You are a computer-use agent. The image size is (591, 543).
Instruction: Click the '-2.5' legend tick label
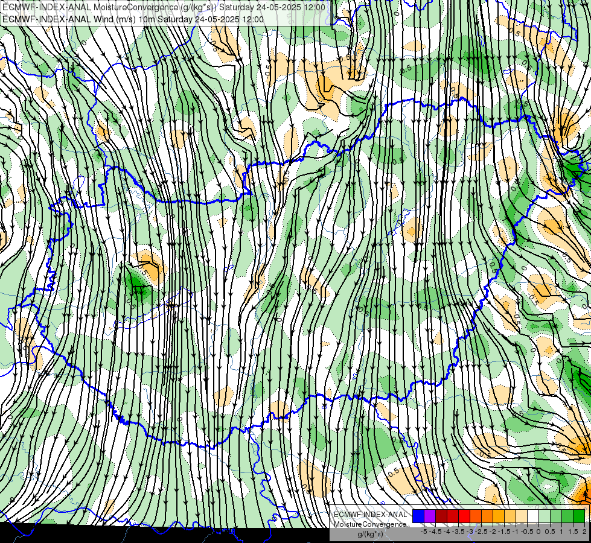481,532
